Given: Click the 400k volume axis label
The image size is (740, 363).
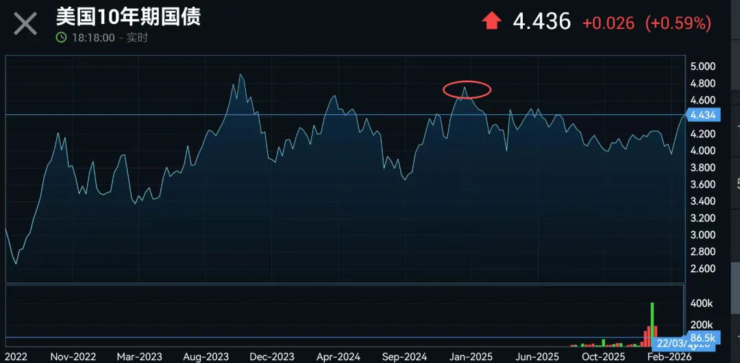Looking at the screenshot, I should point(703,303).
